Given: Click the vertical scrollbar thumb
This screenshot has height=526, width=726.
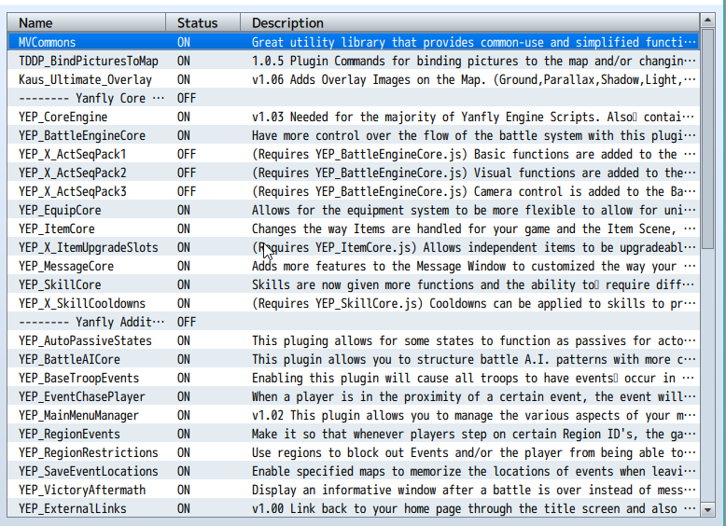Looking at the screenshot, I should [707, 139].
